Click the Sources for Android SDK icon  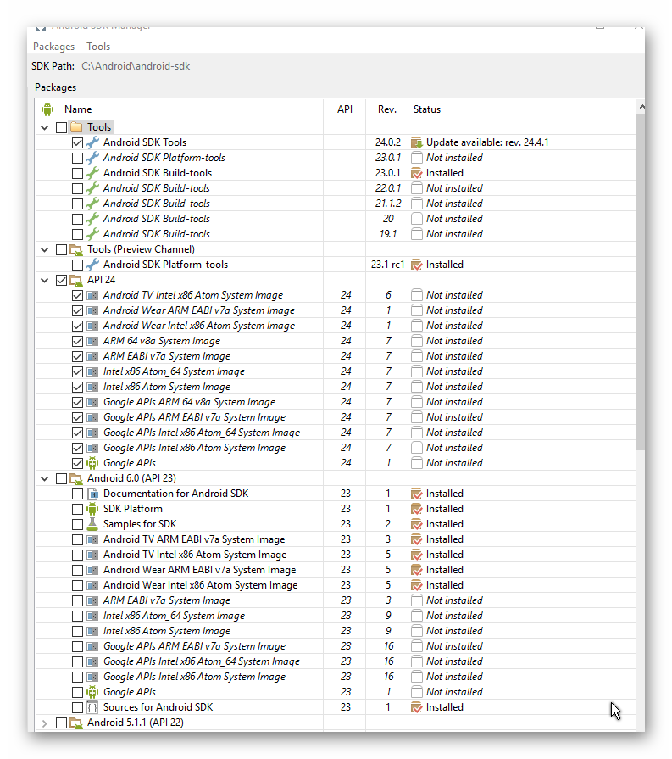[92, 707]
